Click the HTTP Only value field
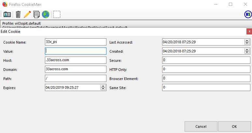This screenshot has width=252, height=133. (206, 69)
